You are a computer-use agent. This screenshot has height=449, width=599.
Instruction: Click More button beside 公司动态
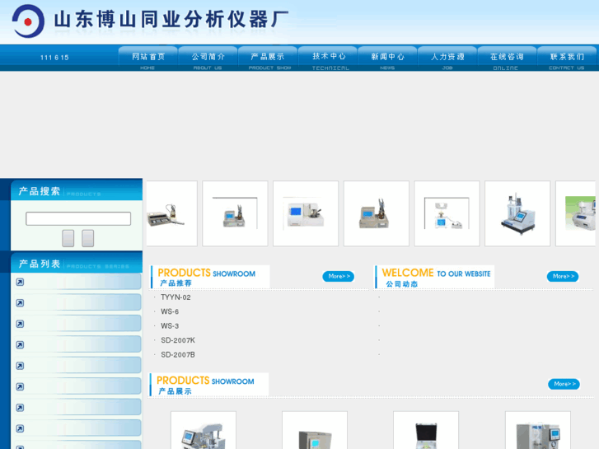(x=563, y=276)
